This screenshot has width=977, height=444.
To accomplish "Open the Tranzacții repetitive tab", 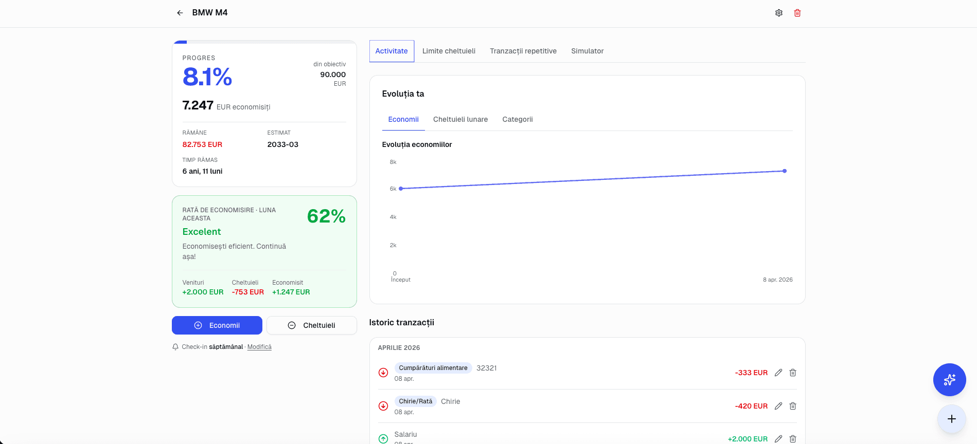I will tap(523, 51).
